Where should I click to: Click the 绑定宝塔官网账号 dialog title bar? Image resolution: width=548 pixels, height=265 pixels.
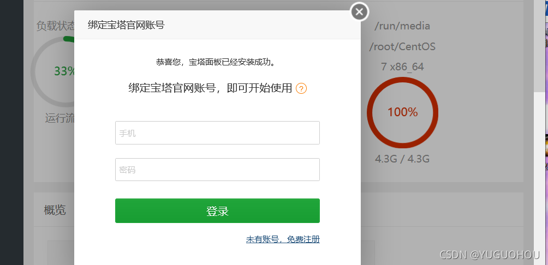click(x=217, y=25)
